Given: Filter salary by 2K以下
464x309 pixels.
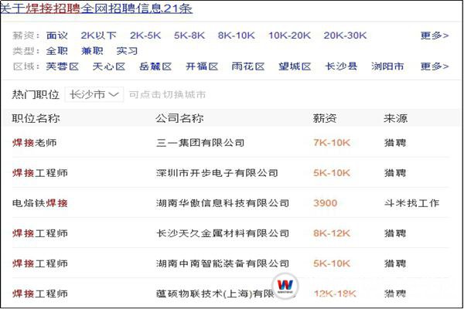Looking at the screenshot, I should [99, 36].
